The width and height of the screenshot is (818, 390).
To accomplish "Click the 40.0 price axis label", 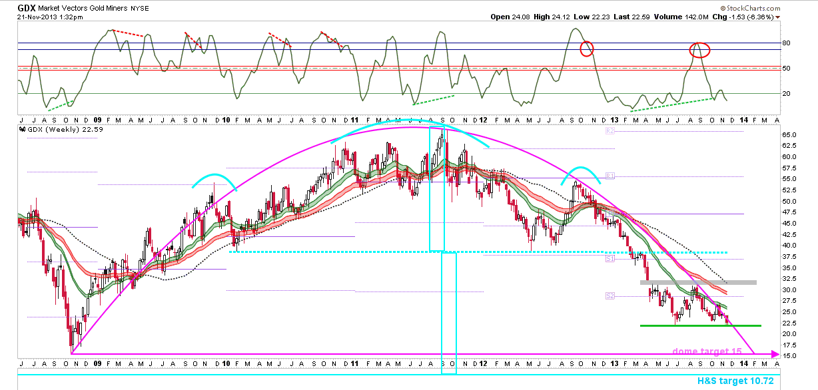I will click(x=790, y=246).
